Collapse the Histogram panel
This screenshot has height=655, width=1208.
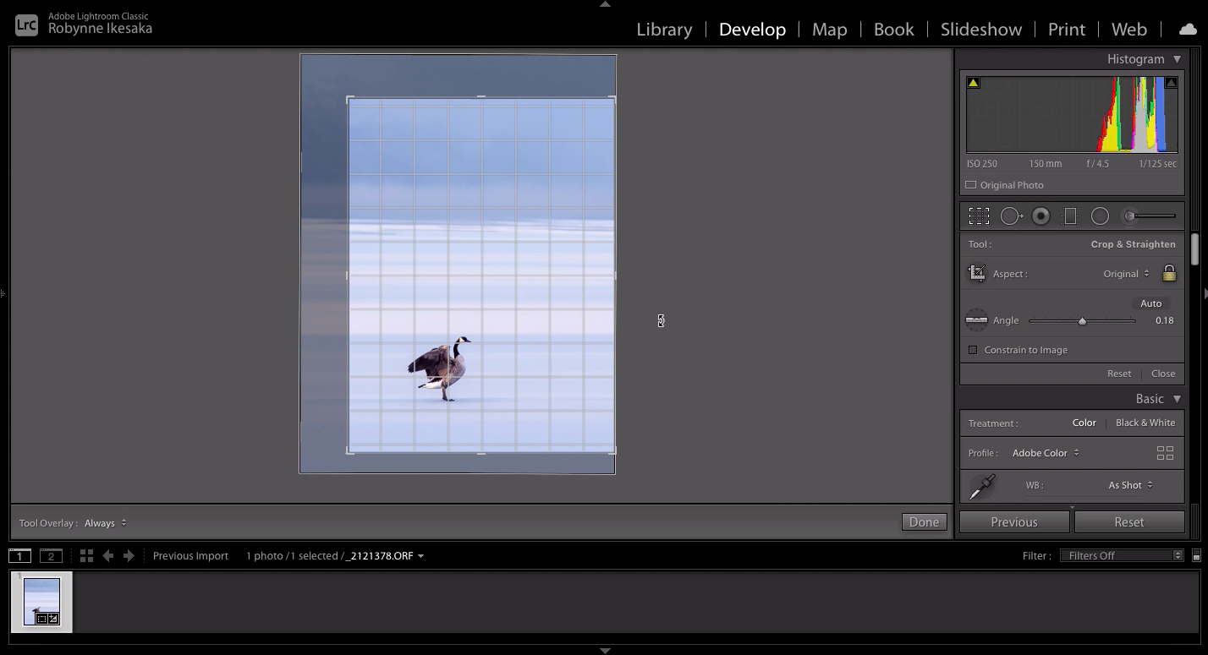(1177, 59)
